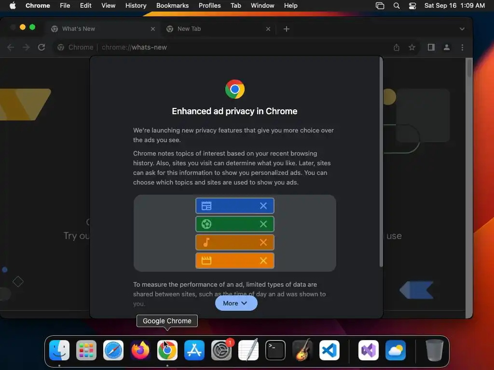Open TextEdit from the Dock
This screenshot has height=370, width=494.
[x=248, y=350]
